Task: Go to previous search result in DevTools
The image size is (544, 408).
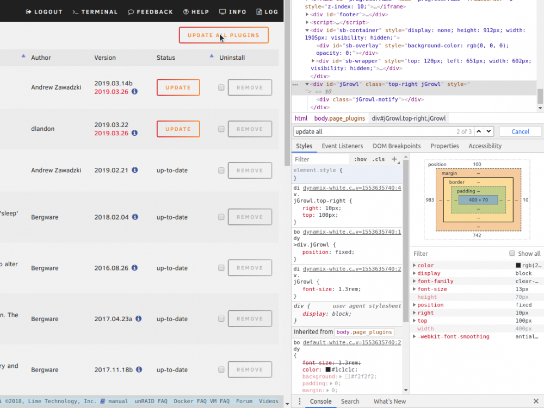Action: [x=479, y=131]
